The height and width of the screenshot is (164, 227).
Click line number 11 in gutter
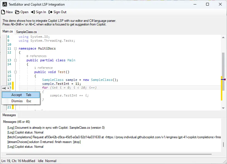tap(9, 48)
